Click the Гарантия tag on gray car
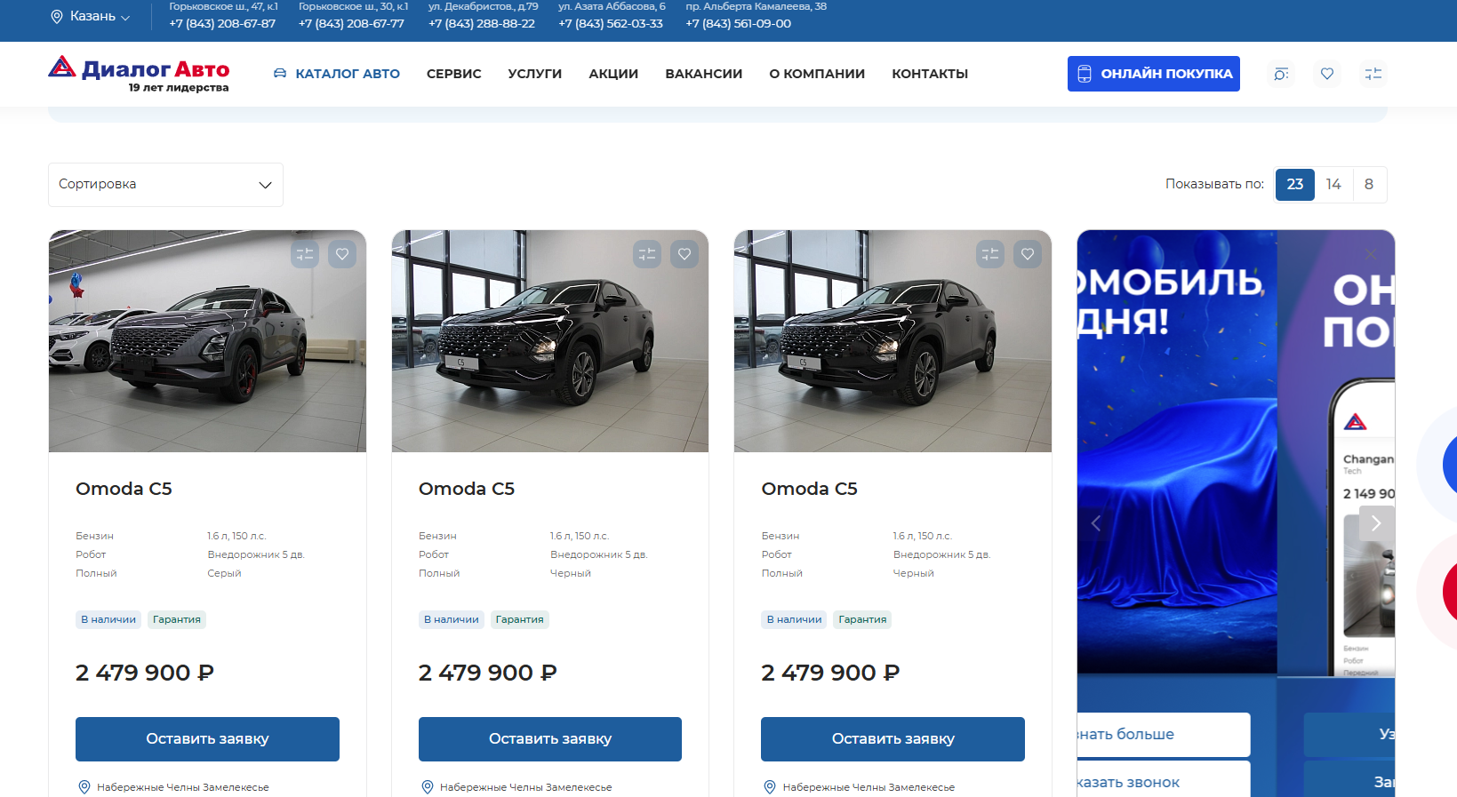The image size is (1457, 797). click(177, 619)
